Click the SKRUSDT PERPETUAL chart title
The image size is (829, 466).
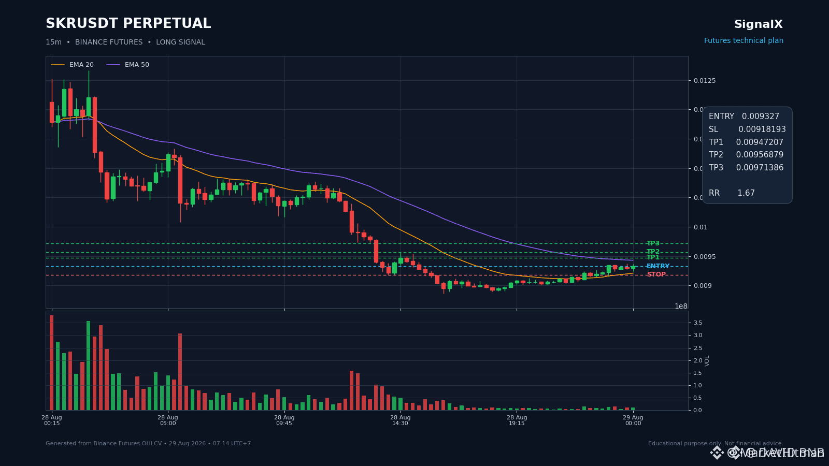128,24
